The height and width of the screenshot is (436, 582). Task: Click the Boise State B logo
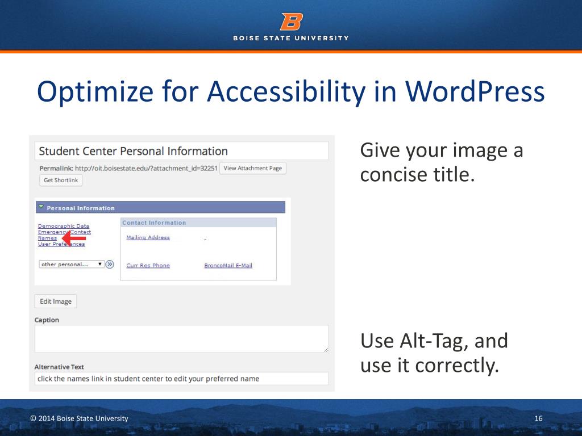292,22
